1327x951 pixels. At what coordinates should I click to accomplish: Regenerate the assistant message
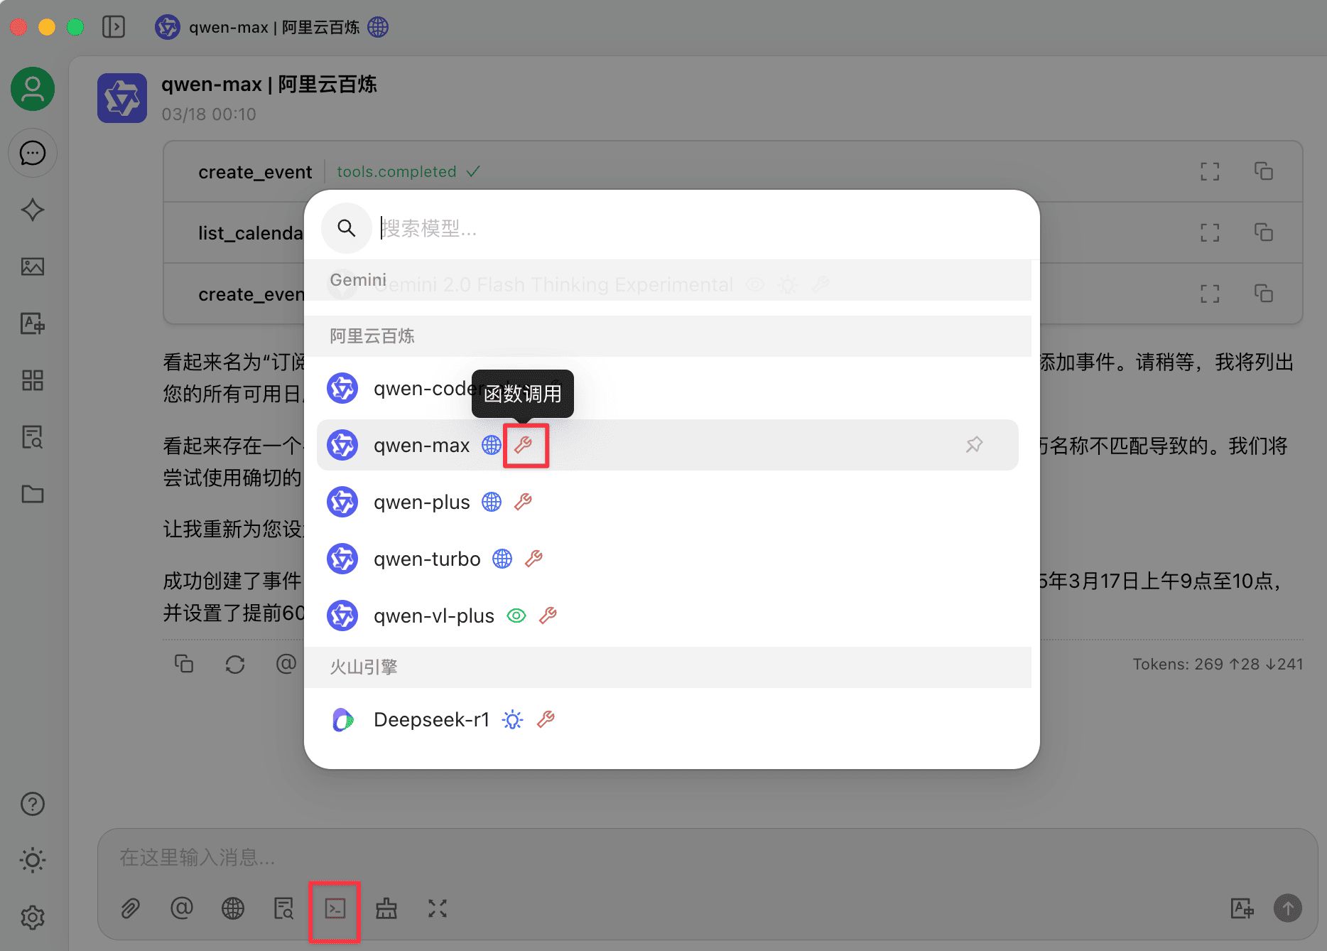click(235, 664)
